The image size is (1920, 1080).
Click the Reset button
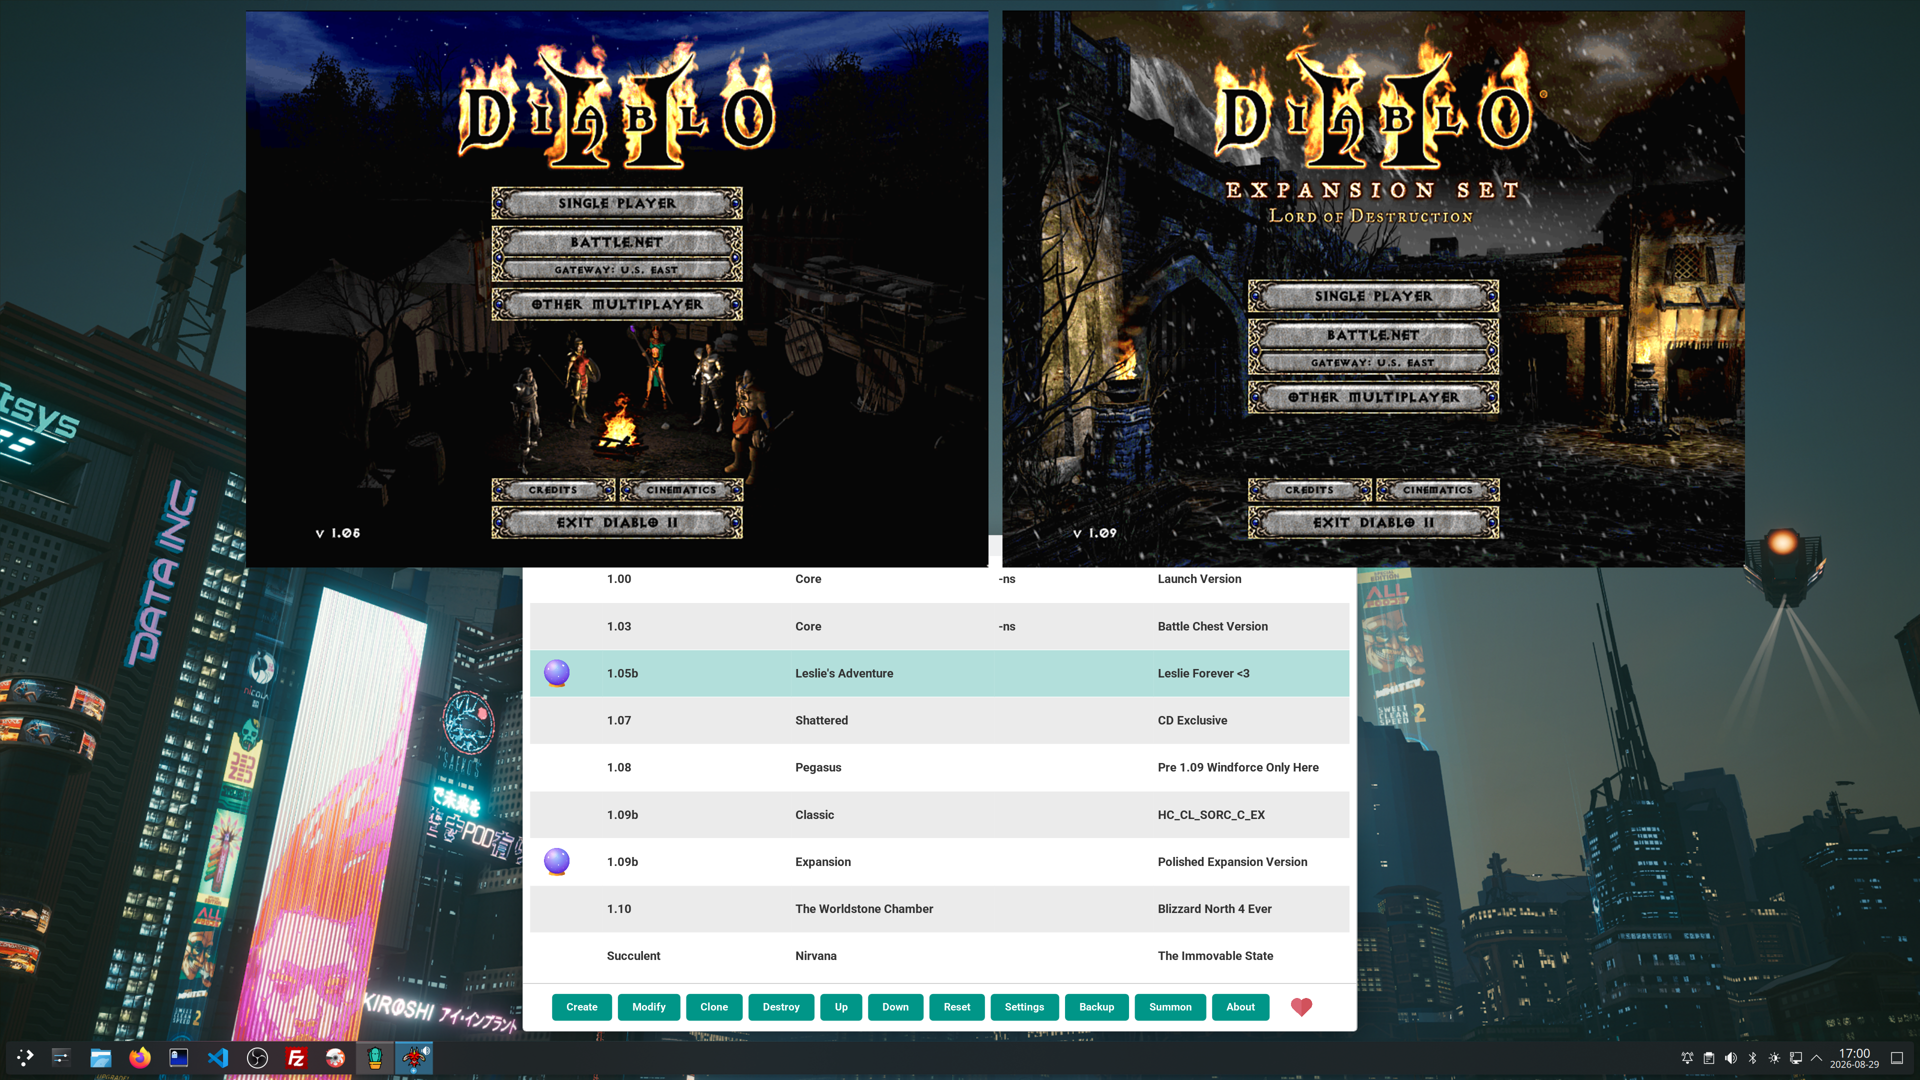pyautogui.click(x=957, y=1007)
